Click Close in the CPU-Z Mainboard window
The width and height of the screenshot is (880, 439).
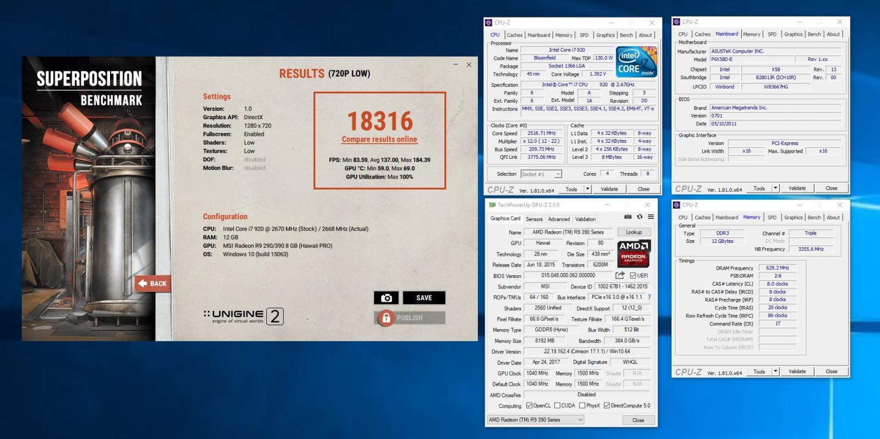pos(831,188)
